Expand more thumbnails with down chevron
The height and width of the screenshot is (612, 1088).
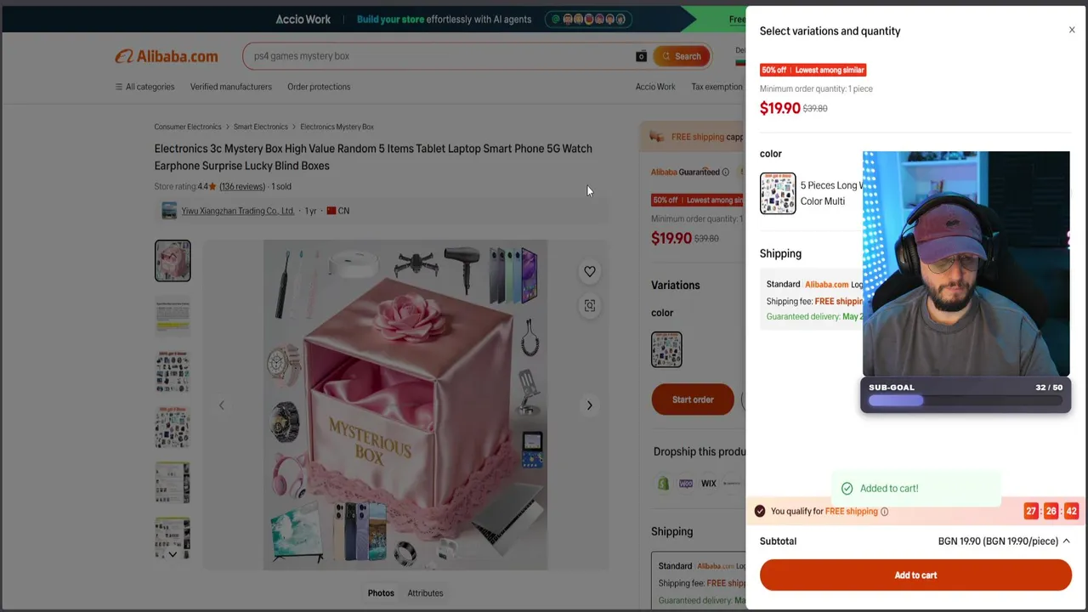pos(173,554)
